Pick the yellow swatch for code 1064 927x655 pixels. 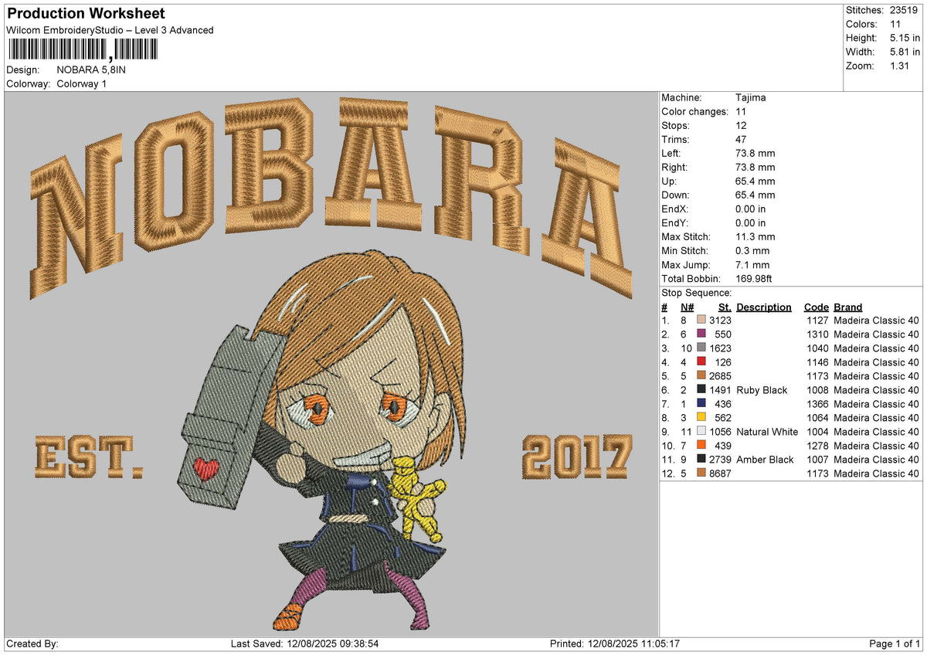pos(701,417)
